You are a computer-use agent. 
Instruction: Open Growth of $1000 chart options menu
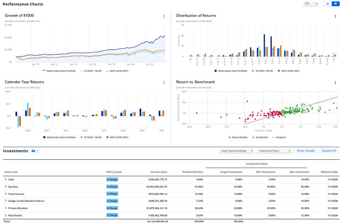click(x=164, y=16)
